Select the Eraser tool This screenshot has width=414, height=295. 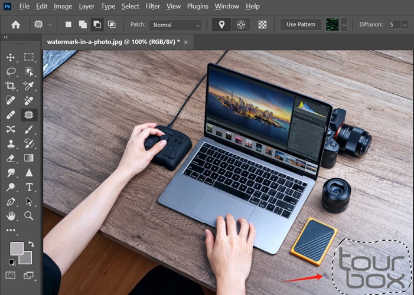coord(11,158)
